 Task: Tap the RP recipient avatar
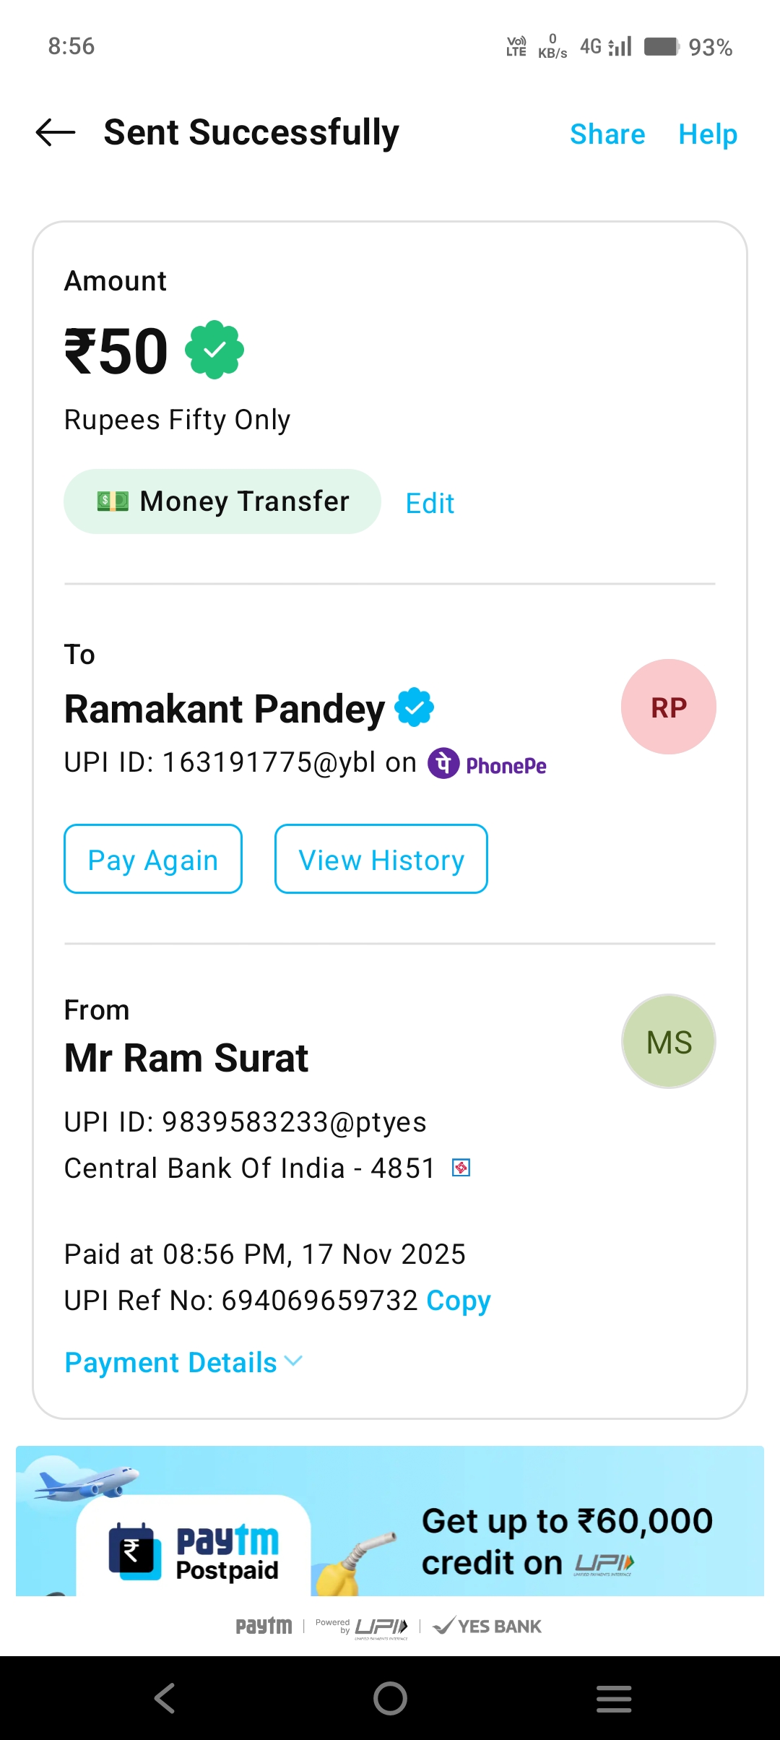point(668,707)
